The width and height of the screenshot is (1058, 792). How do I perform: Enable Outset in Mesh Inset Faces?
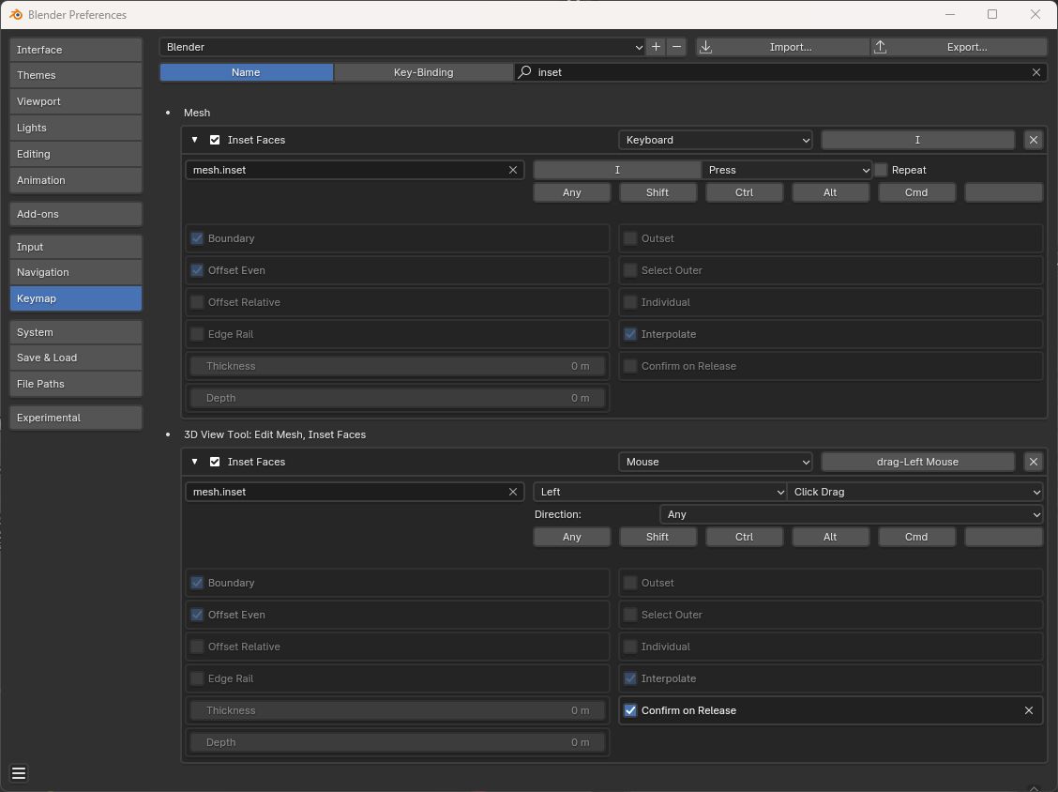tap(630, 238)
